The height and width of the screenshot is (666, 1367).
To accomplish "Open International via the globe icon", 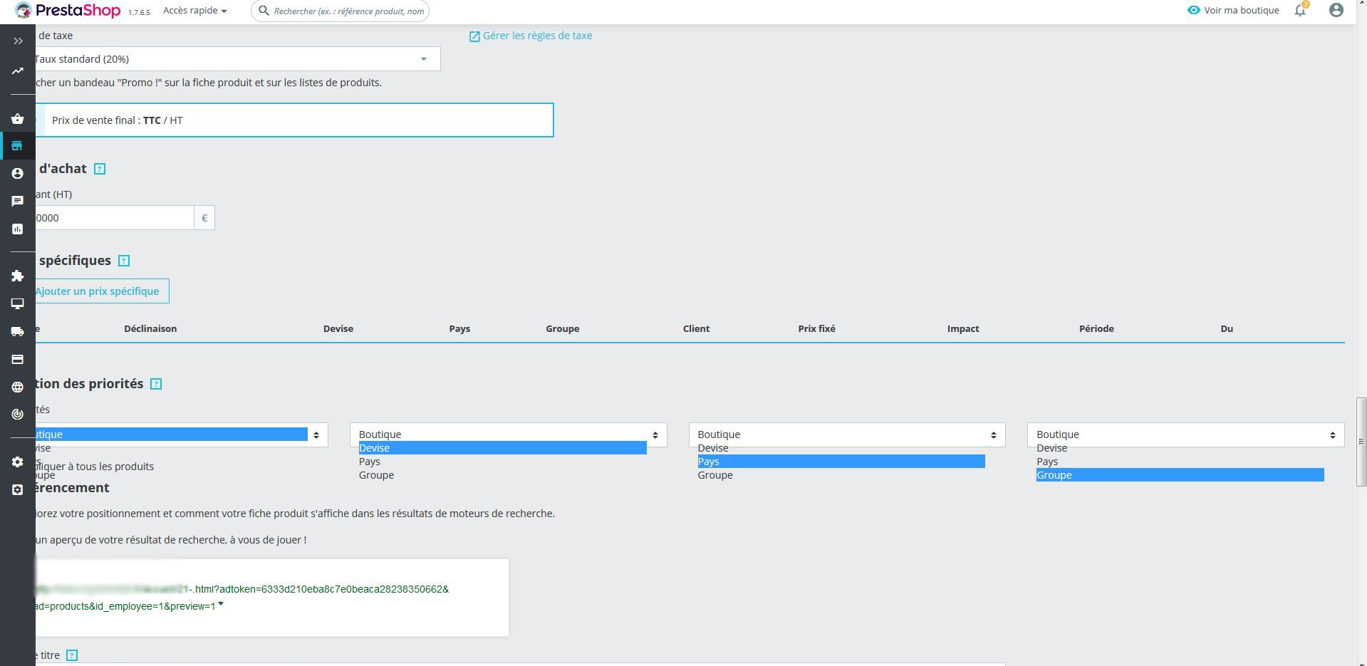I will point(18,387).
